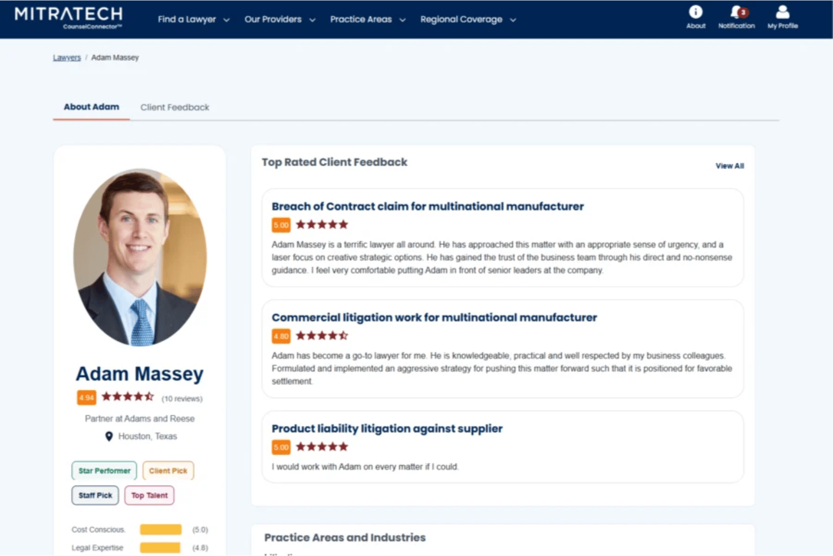833x556 pixels.
Task: Click the stars on Commercial litigation review
Action: [322, 336]
